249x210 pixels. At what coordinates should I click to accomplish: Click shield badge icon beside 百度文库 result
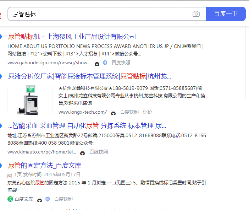click(48, 199)
